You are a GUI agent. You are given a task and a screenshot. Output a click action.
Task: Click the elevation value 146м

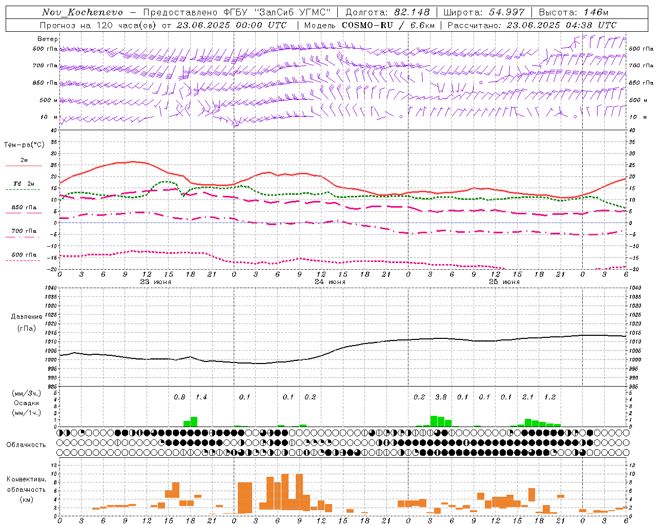coord(596,12)
